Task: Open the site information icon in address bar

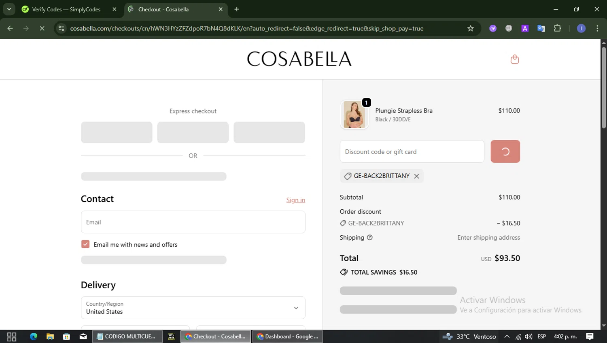Action: pyautogui.click(x=62, y=28)
